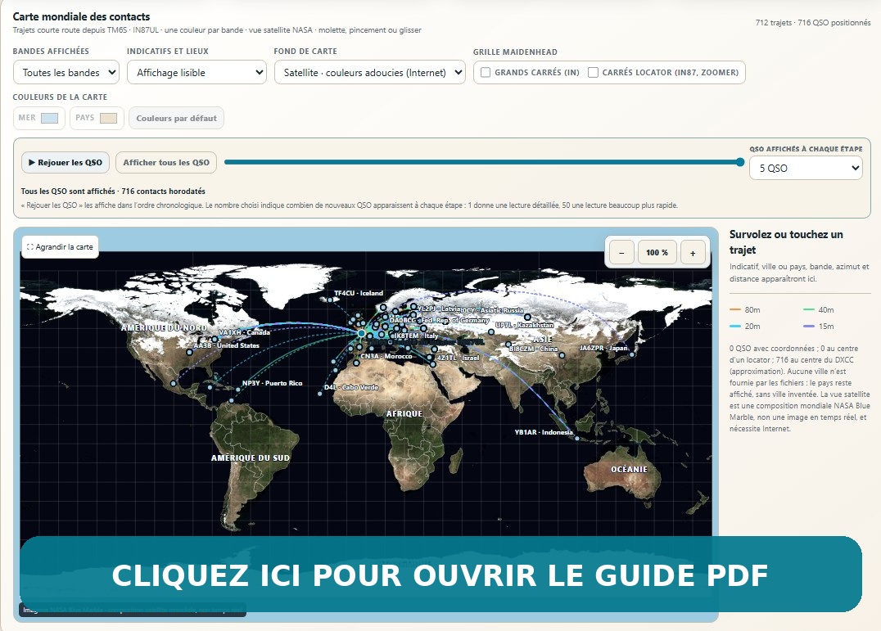Enable the Grands carrés (IN) checkbox
This screenshot has width=881, height=631.
(486, 72)
